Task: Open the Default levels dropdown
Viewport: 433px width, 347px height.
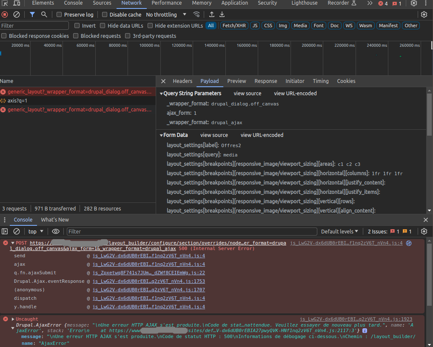Action: [339, 231]
